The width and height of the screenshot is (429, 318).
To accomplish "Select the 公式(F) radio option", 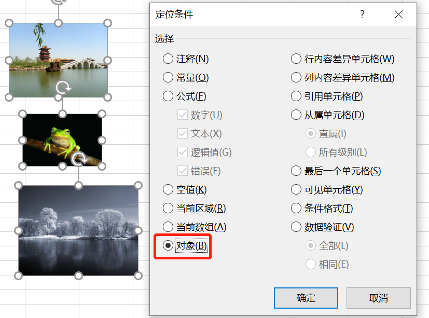I will pos(184,96).
